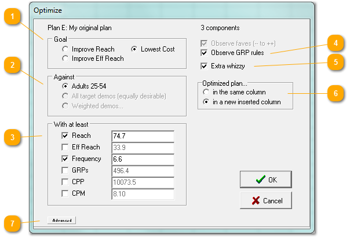This screenshot has height=238, width=350.
Task: Click the Reach value field 74.7
Action: point(143,136)
